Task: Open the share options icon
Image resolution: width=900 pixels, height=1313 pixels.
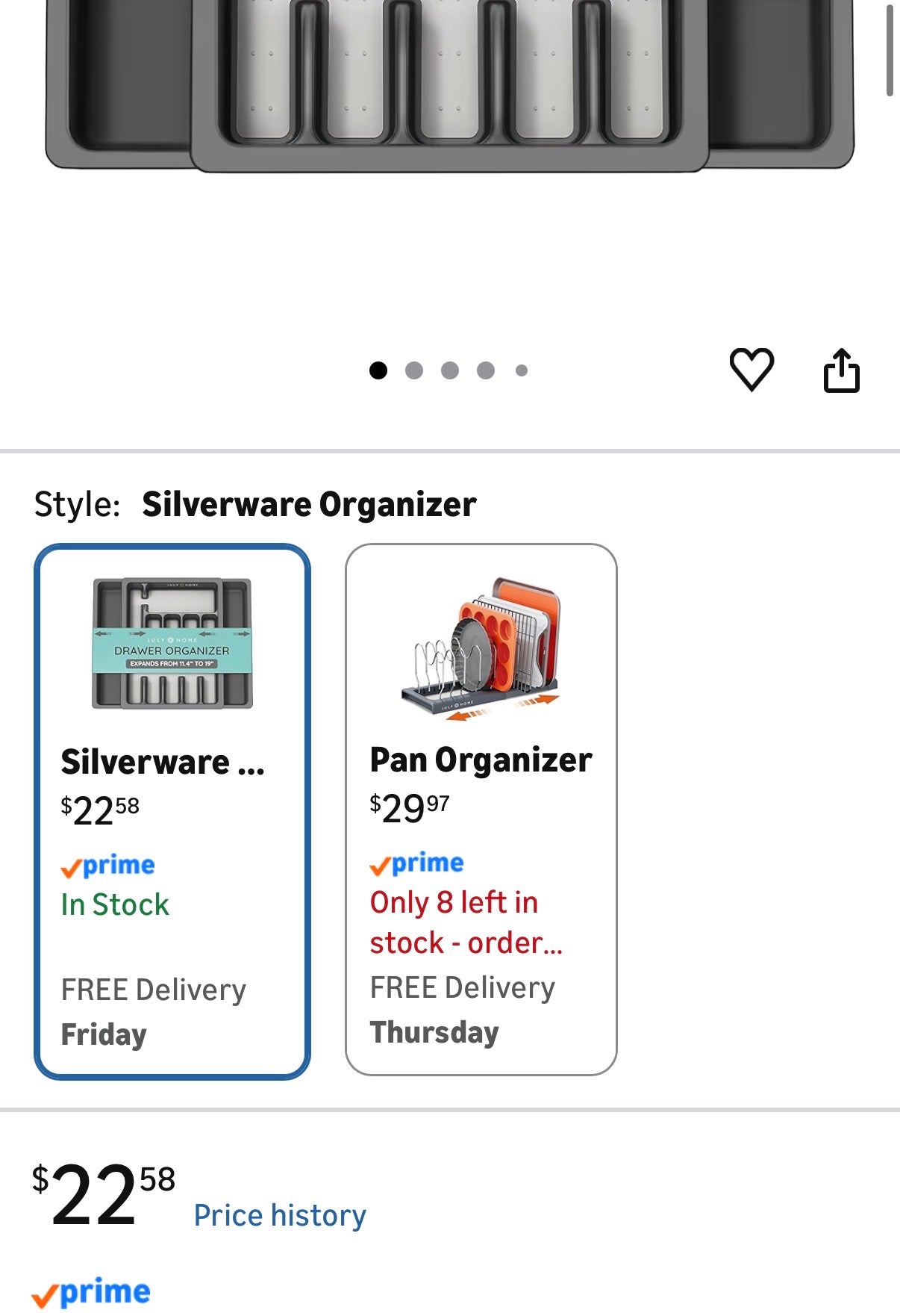Action: 843,370
